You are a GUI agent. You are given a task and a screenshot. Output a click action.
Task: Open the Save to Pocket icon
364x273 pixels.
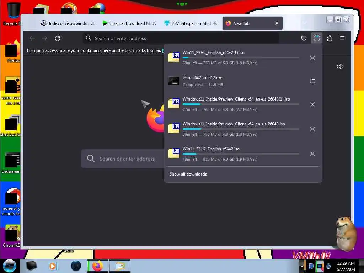tap(304, 38)
